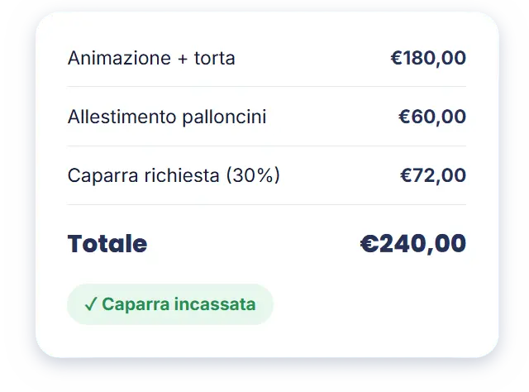This screenshot has height=392, width=529.
Task: Click the Totale heading
Action: [x=107, y=243]
